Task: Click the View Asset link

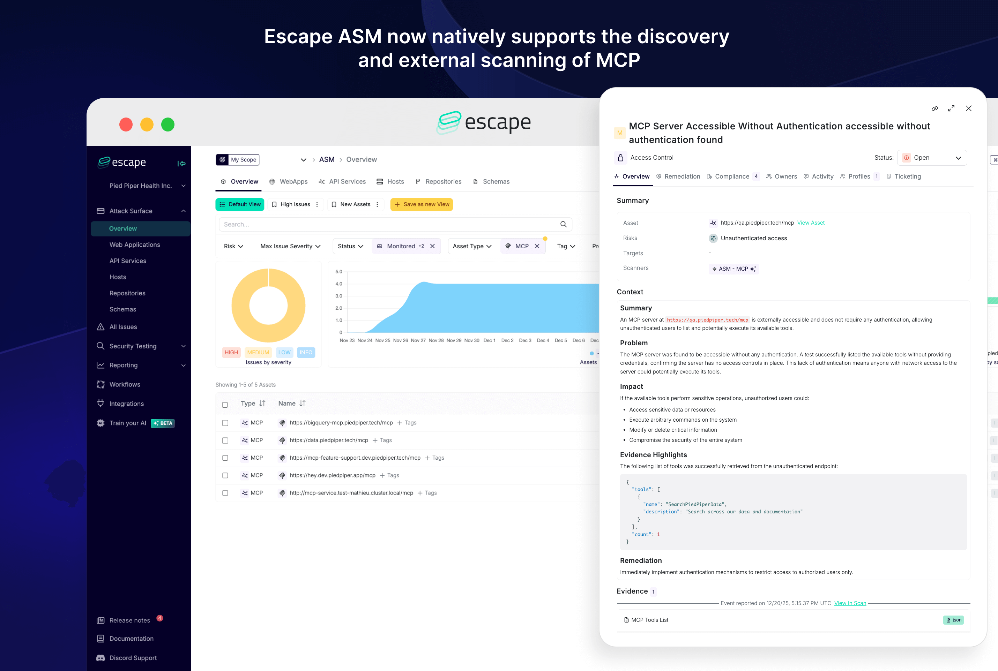Action: pos(811,223)
